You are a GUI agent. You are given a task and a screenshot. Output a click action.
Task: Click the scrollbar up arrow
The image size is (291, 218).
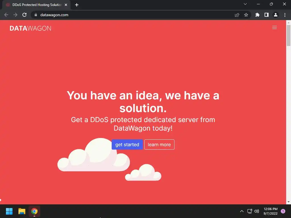(288, 22)
